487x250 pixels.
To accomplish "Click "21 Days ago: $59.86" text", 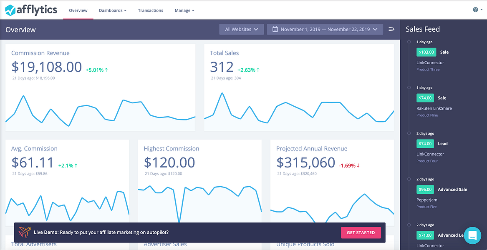I will (30, 174).
